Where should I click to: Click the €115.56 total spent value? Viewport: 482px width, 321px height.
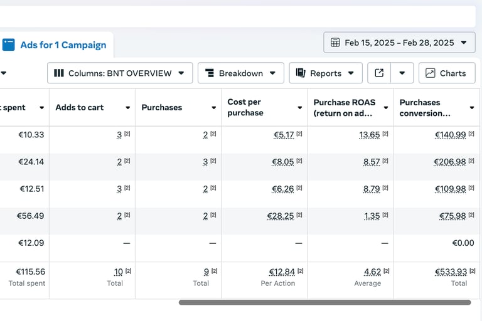[30, 272]
